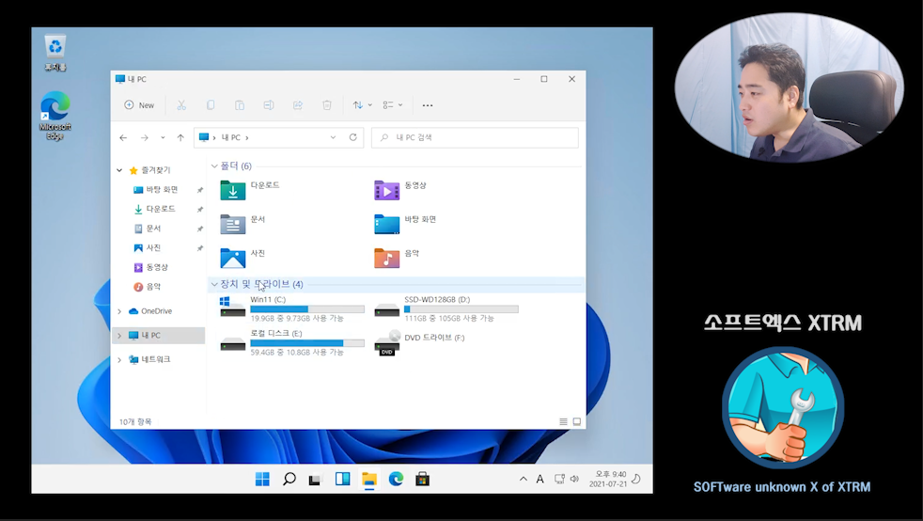The image size is (923, 521).
Task: Select 바탕 화면 in navigation pane
Action: [x=156, y=190]
